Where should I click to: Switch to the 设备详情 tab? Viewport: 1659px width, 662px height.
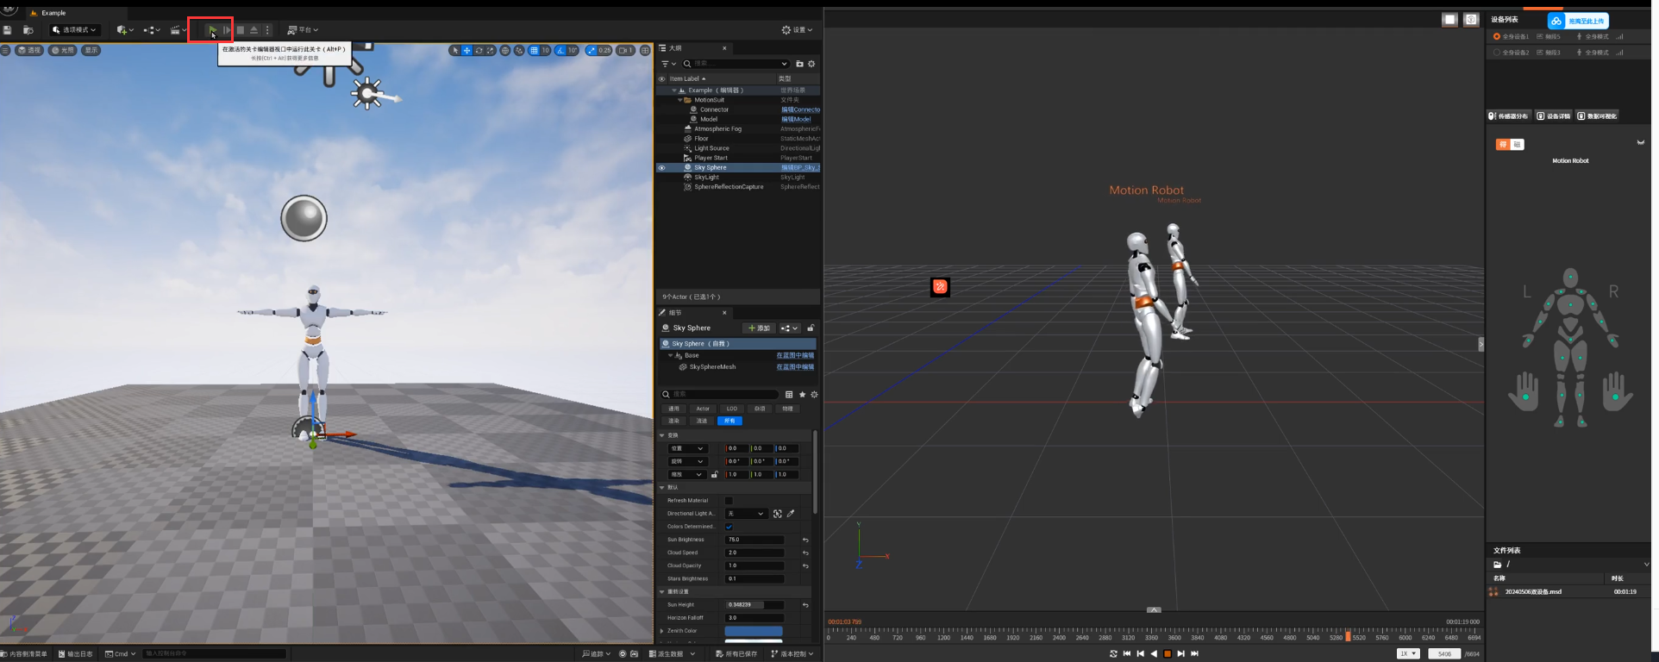(1554, 116)
